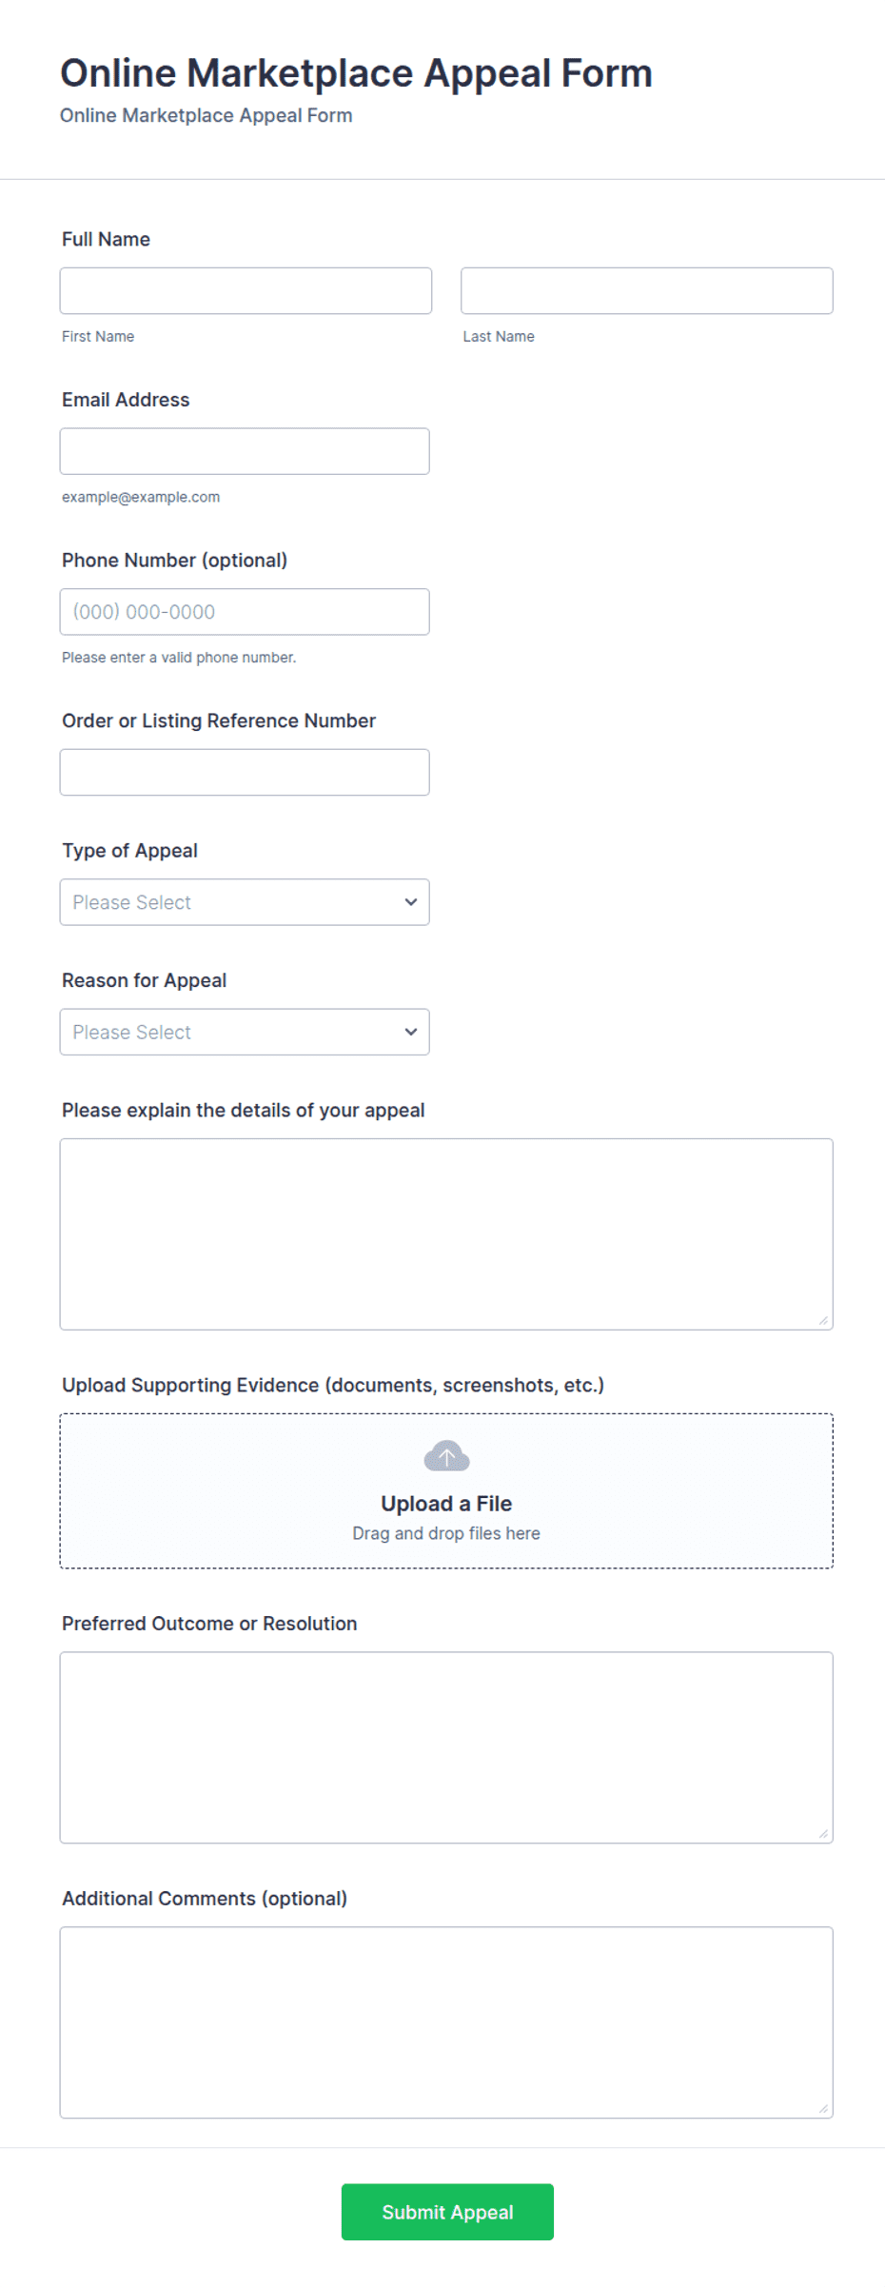Submit the appeal with the green button
Screen dimensions: 885x2287
click(x=447, y=2212)
